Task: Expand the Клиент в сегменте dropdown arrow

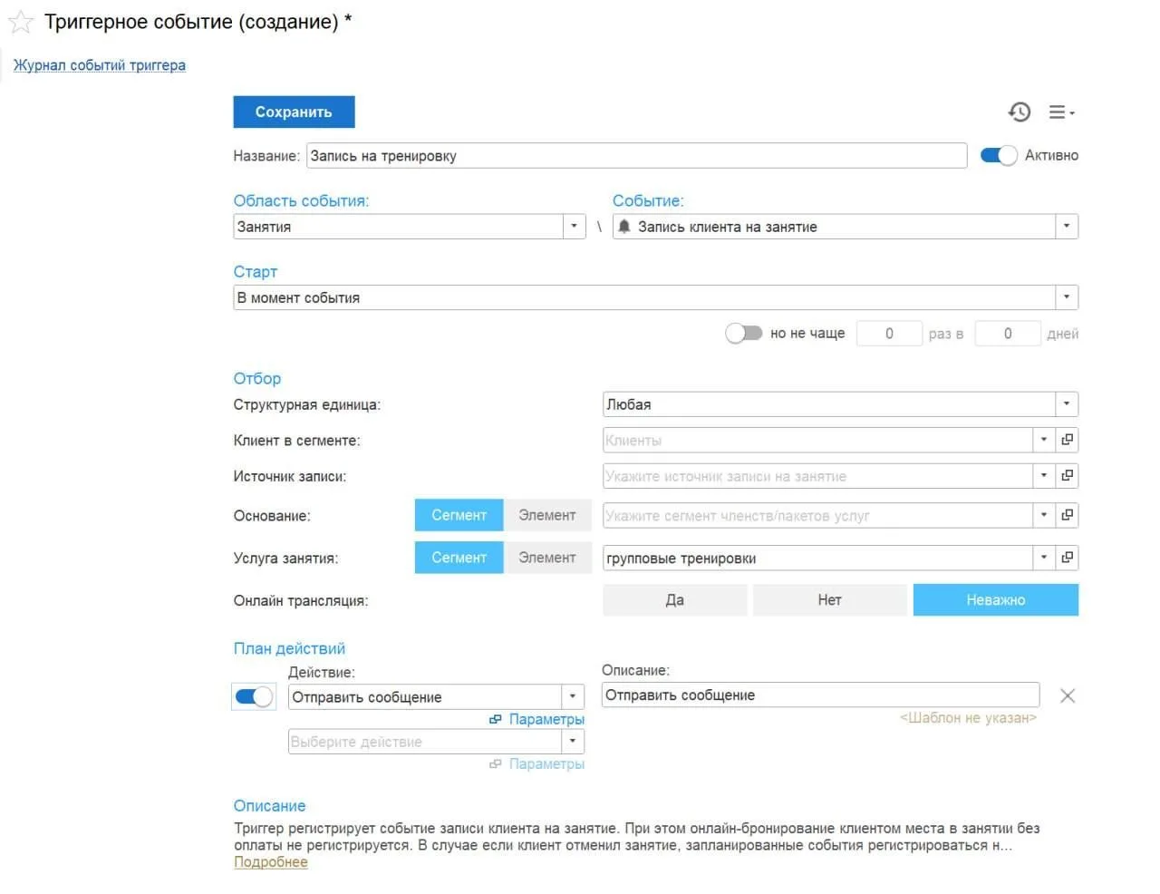Action: tap(1044, 440)
